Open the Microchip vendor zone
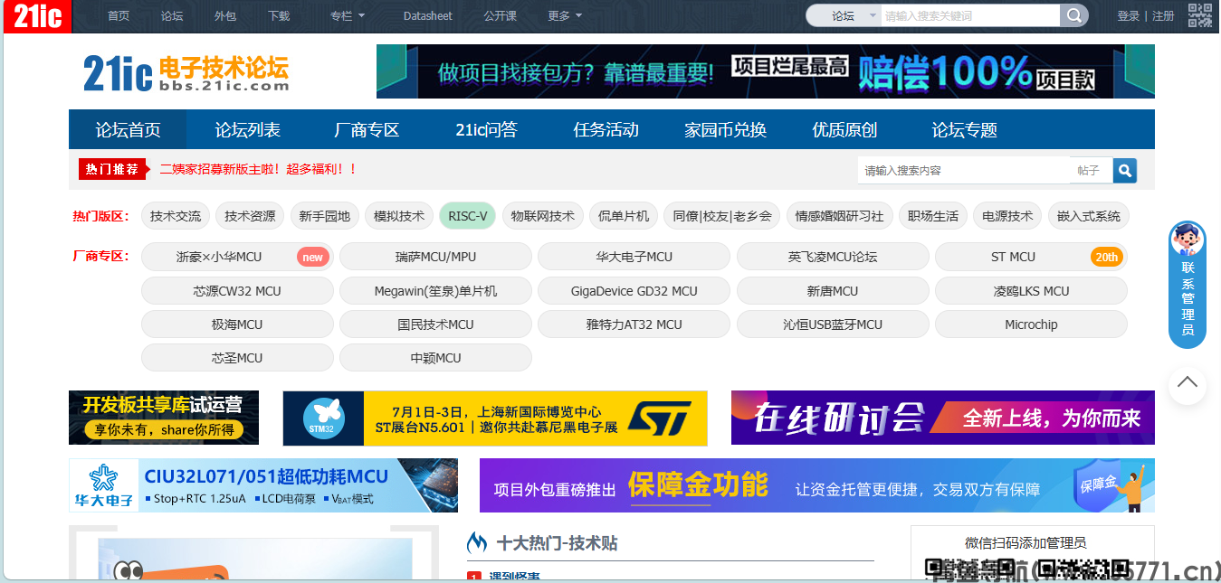Screen dimensions: 1221x583 point(1031,324)
